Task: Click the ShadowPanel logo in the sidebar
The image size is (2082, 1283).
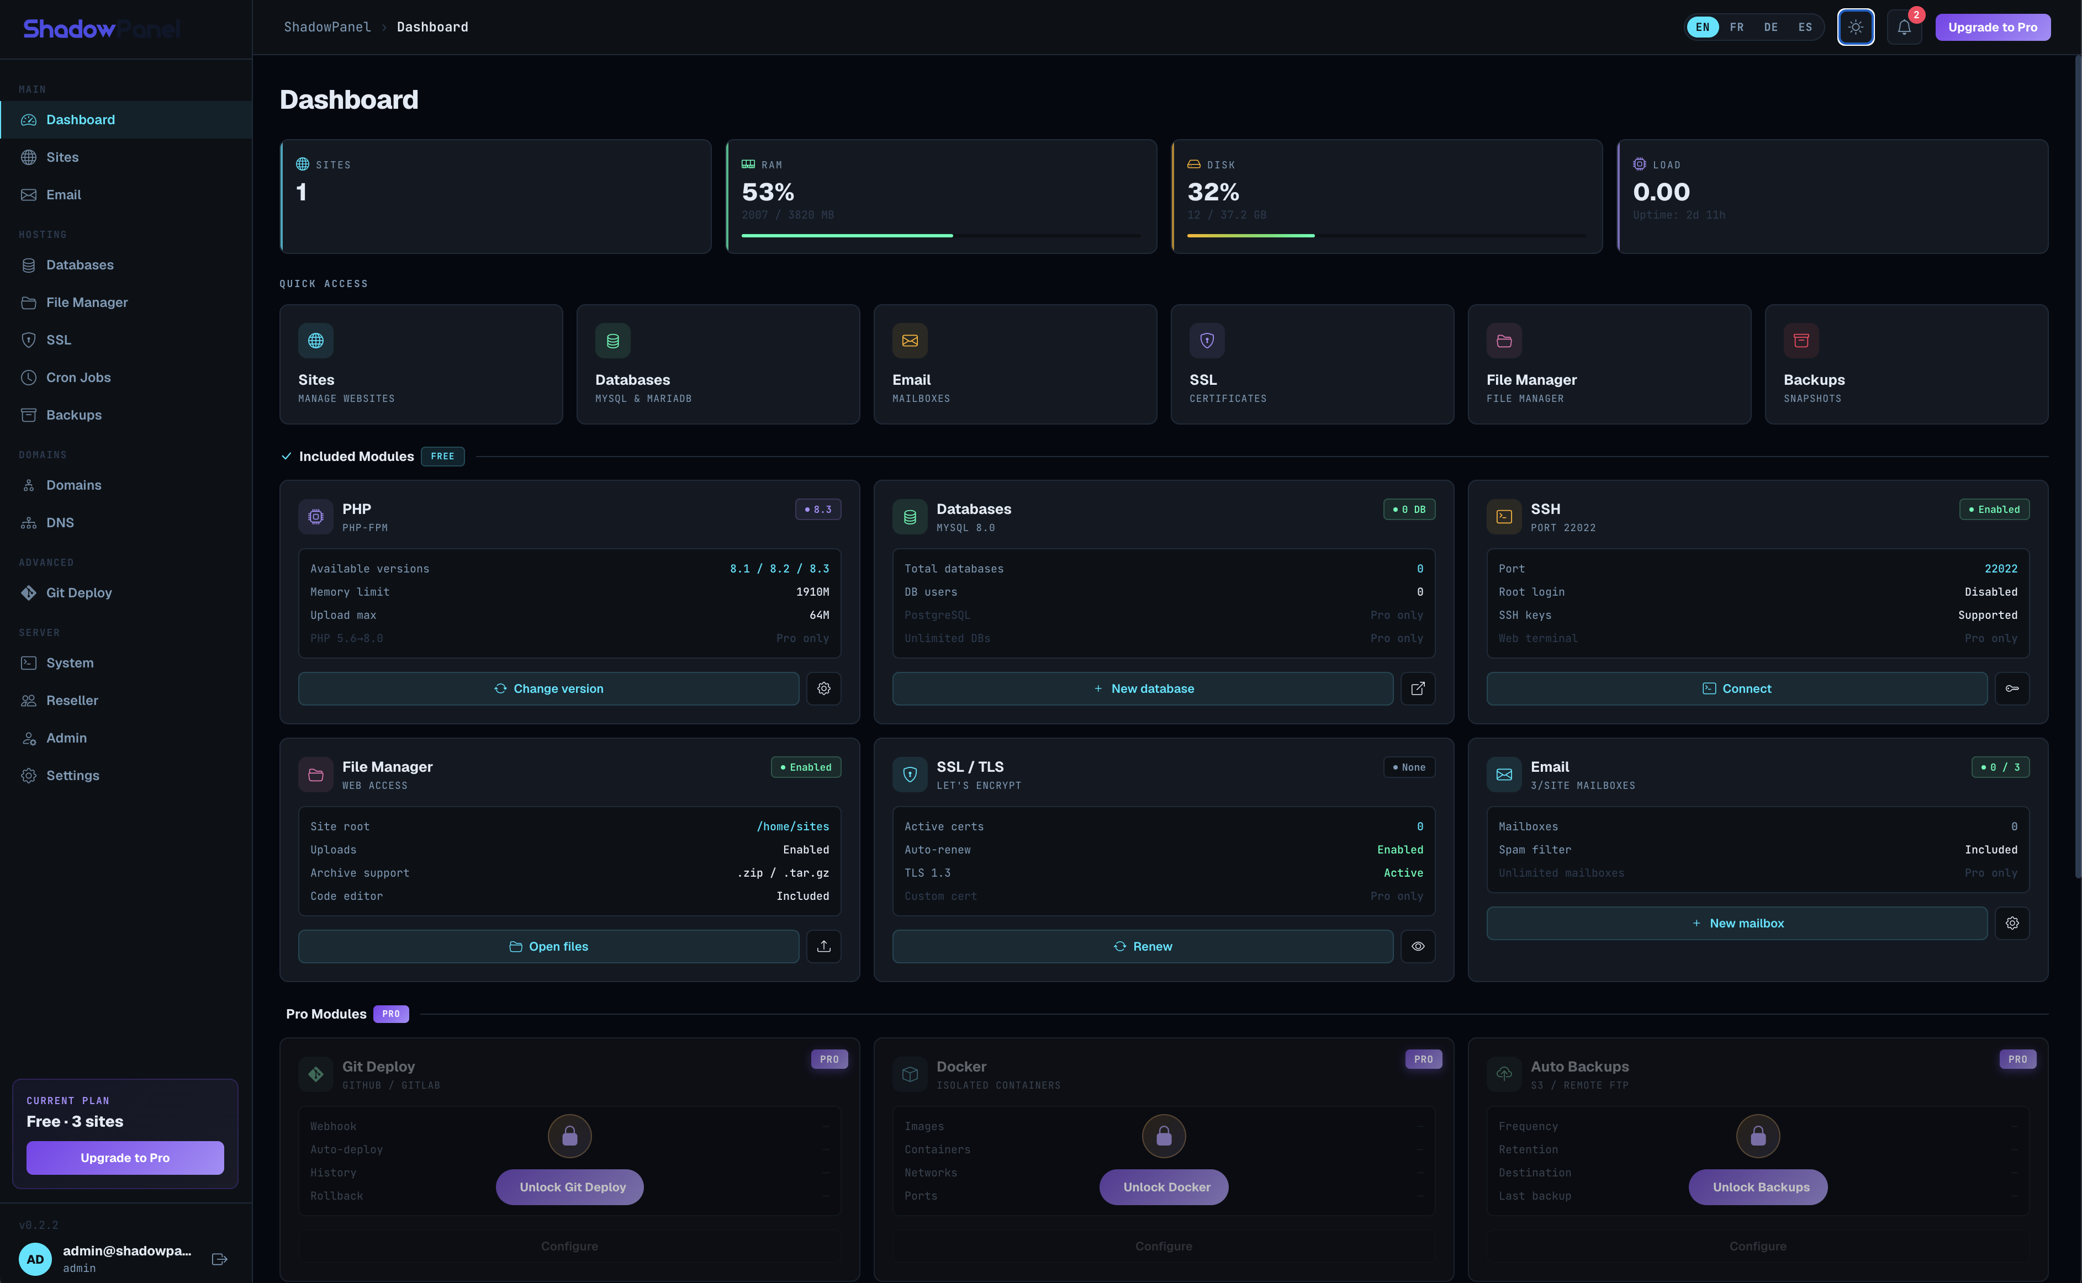Action: pyautogui.click(x=102, y=29)
